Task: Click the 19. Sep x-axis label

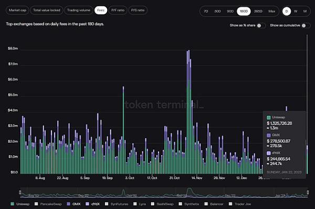Action: click(x=107, y=178)
